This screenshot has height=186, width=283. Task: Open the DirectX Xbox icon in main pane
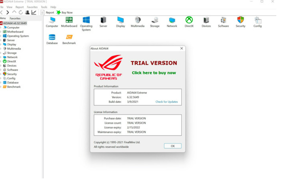tap(189, 22)
